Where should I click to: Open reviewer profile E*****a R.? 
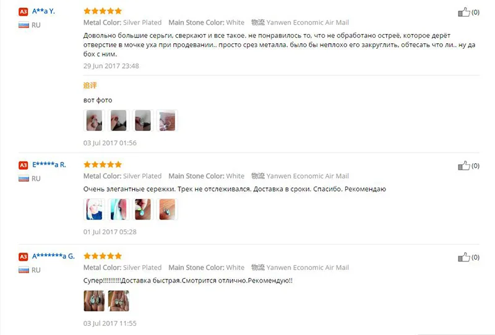[x=49, y=164]
